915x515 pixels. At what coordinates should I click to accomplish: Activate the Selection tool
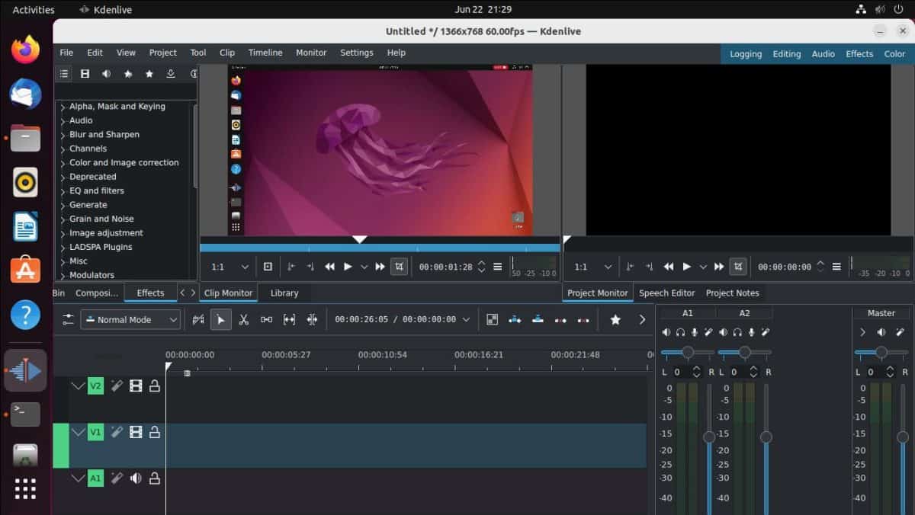pos(220,319)
